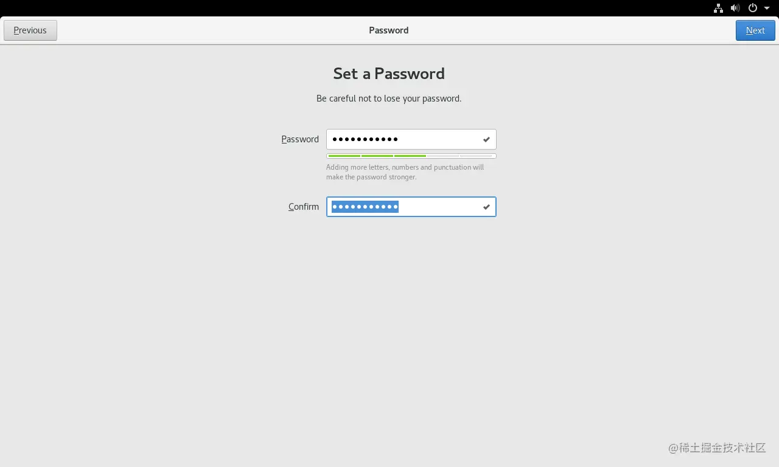Viewport: 779px width, 467px height.
Task: Go back with the Previous button
Action: pyautogui.click(x=30, y=30)
